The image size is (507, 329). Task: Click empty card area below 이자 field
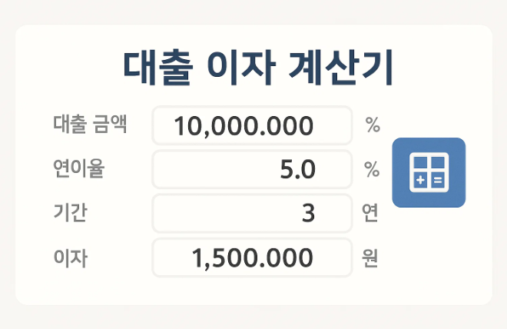pyautogui.click(x=252, y=291)
